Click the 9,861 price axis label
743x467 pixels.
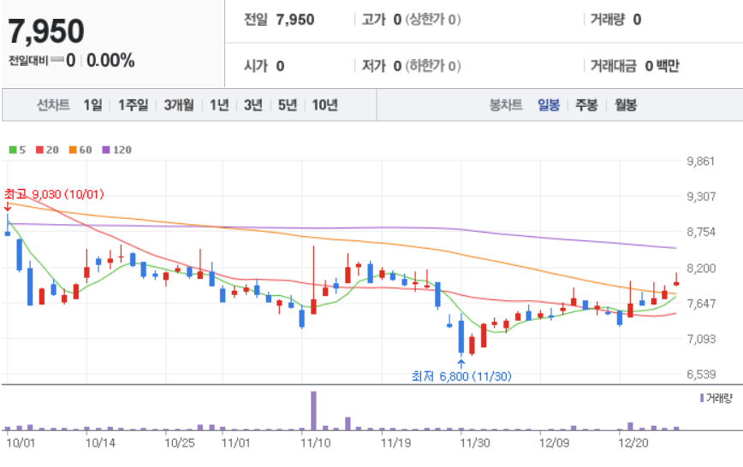click(701, 162)
